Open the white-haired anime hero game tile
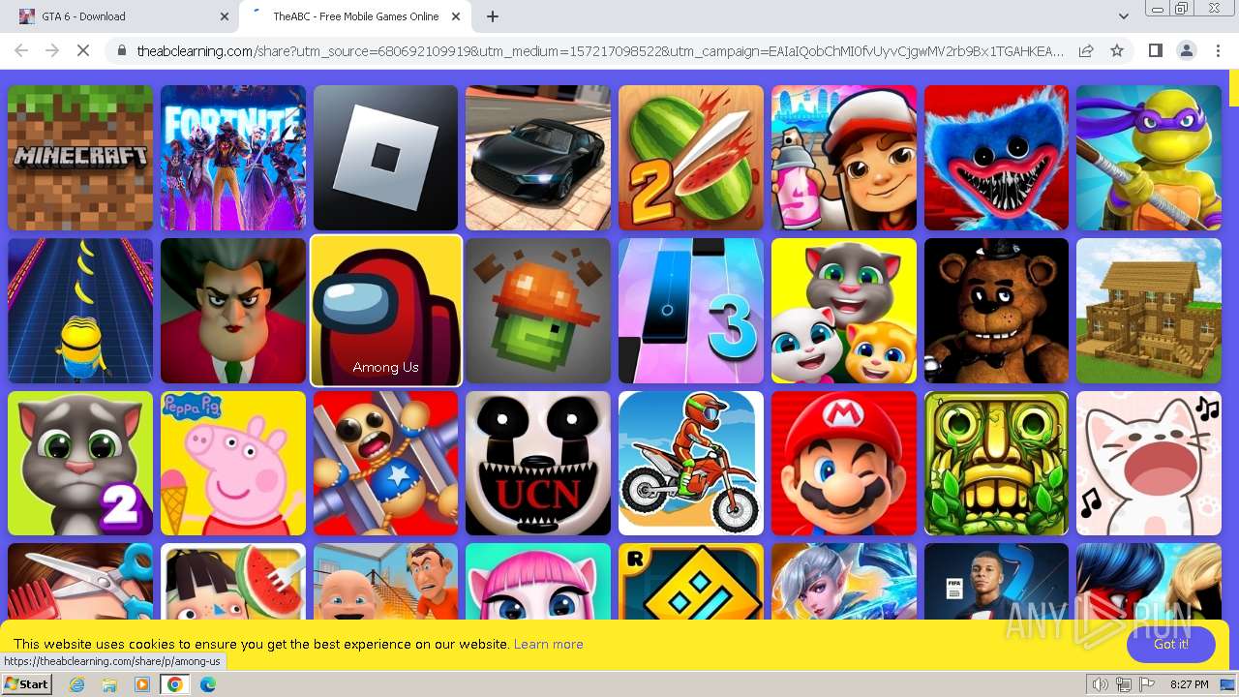 coord(844,581)
